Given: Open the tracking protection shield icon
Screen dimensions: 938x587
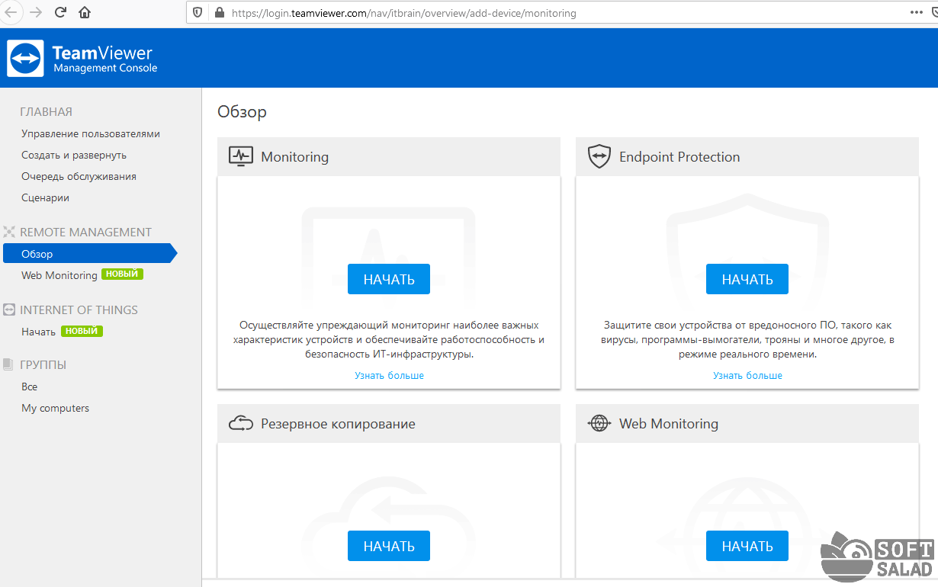Looking at the screenshot, I should tap(198, 13).
